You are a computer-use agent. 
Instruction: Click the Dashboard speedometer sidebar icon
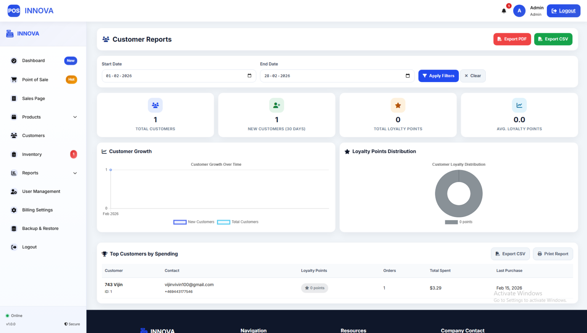point(14,61)
